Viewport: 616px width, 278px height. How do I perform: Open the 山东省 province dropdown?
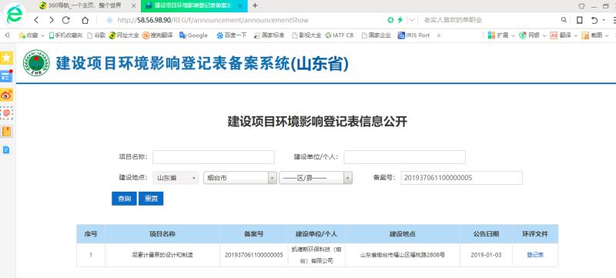(x=176, y=178)
